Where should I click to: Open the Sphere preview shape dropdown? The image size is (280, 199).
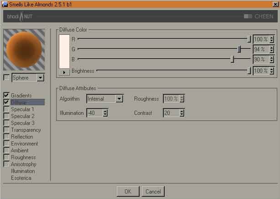[40, 78]
